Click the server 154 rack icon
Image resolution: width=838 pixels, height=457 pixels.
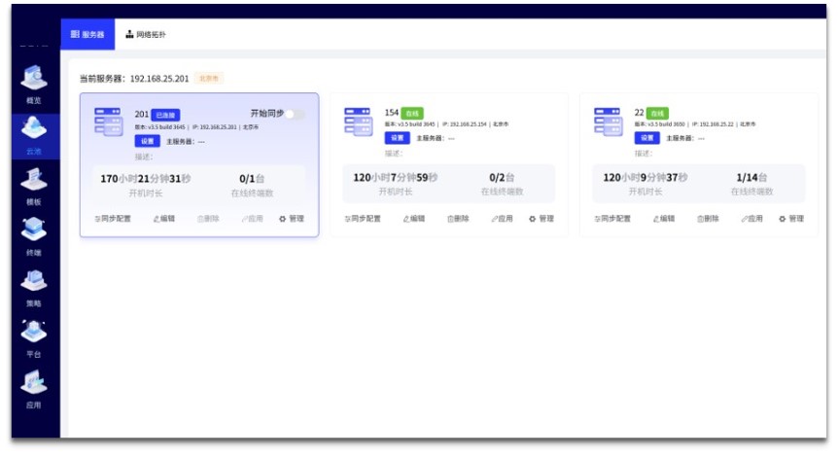[x=358, y=122]
